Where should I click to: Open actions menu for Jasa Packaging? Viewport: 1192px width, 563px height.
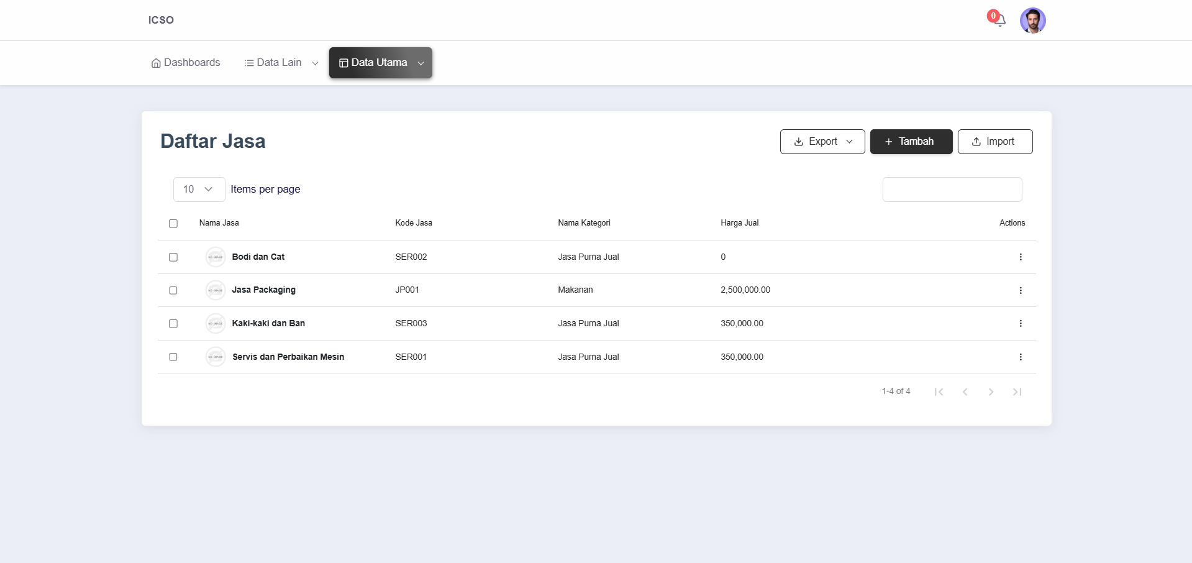point(1020,290)
